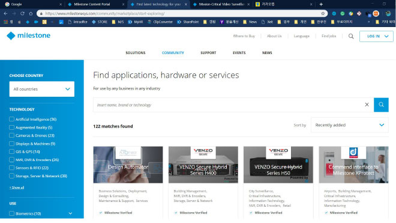Click the site lock icon in address bar
The height and width of the screenshot is (223, 396).
(41, 13)
